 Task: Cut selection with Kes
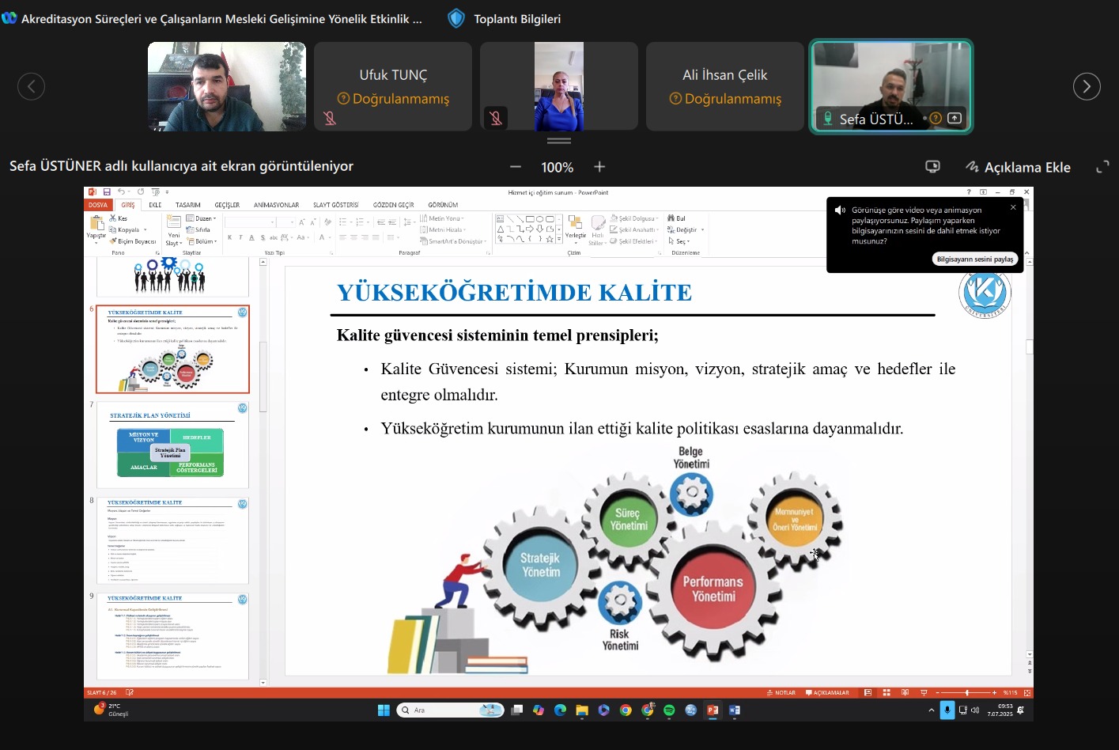pos(119,218)
